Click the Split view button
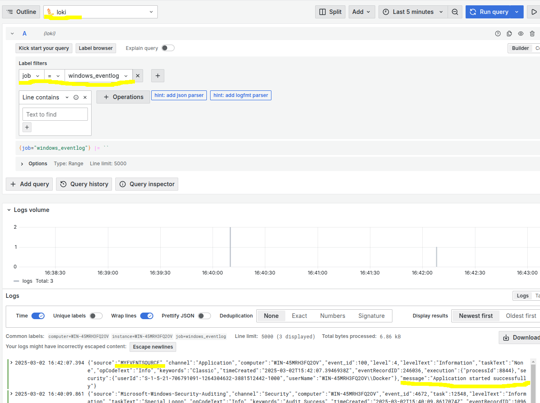This screenshot has width=540, height=403. pos(330,12)
